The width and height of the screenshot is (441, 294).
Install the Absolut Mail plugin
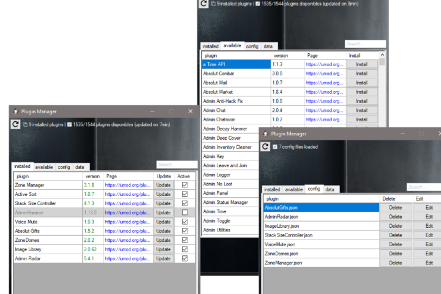tap(361, 83)
